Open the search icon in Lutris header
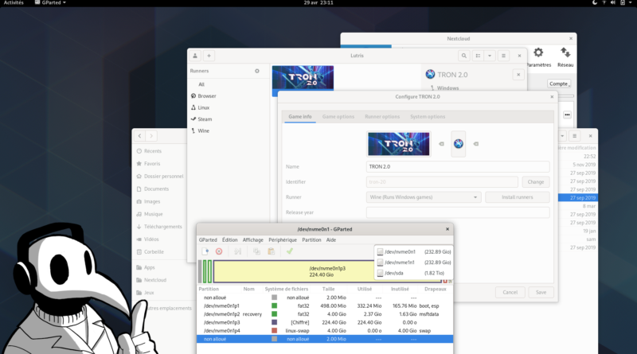 coord(464,56)
